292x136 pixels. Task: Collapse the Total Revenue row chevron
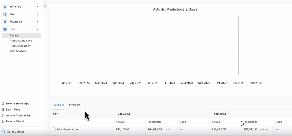tap(77, 129)
